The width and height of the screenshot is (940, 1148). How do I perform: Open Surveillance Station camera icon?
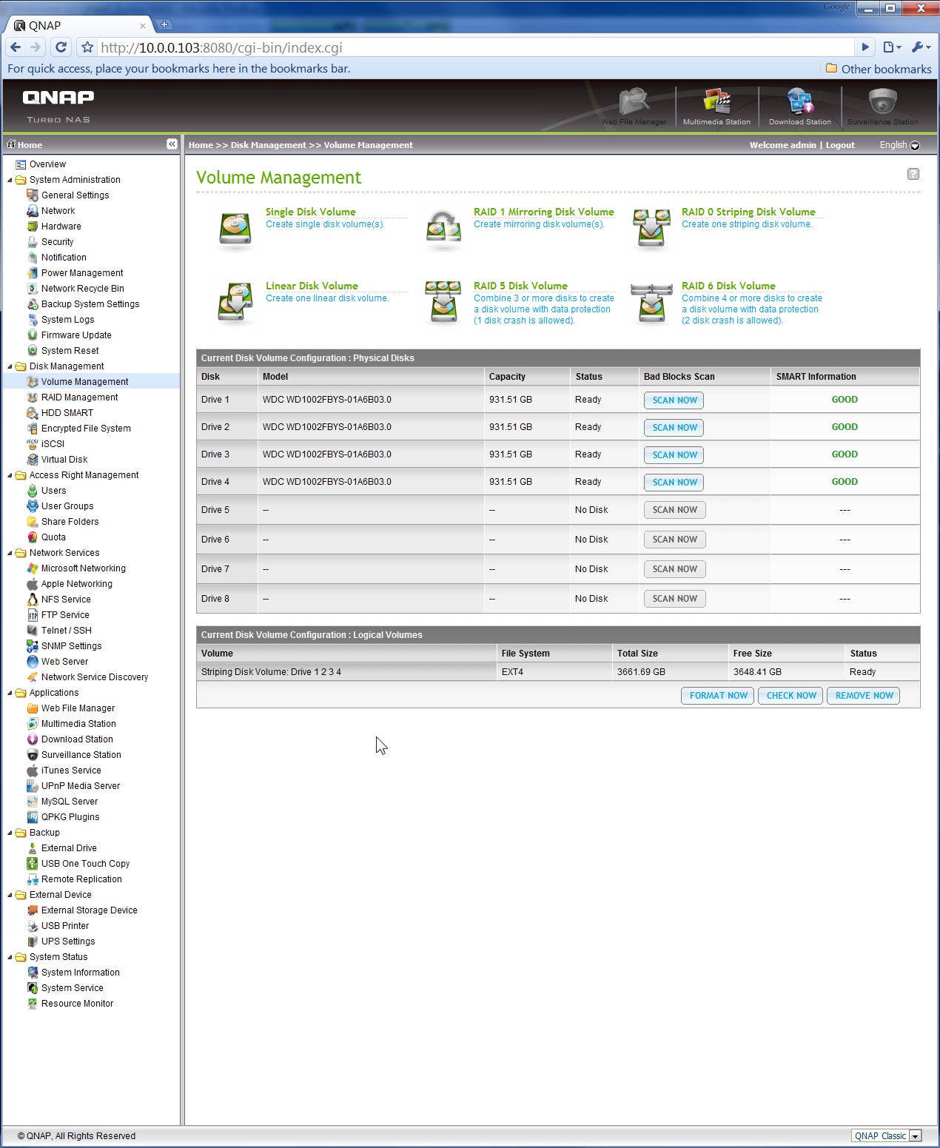coord(882,104)
